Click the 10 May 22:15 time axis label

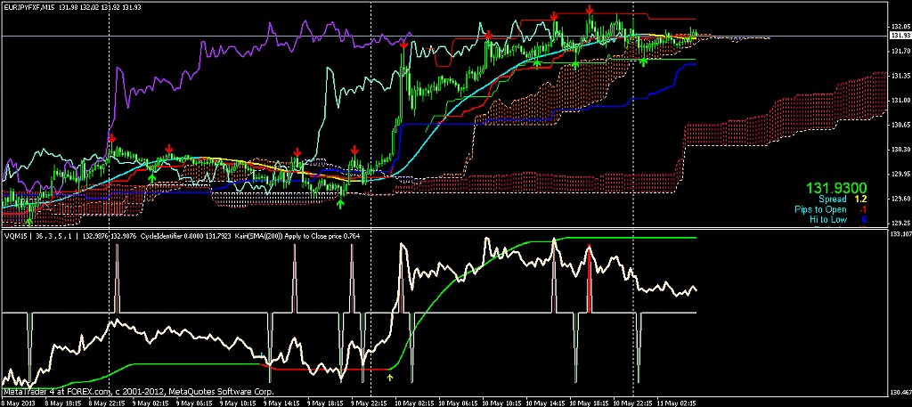(631, 403)
